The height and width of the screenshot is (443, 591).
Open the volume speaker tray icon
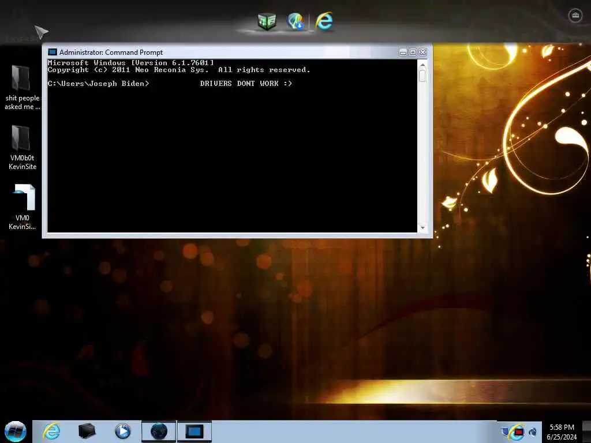[533, 432]
